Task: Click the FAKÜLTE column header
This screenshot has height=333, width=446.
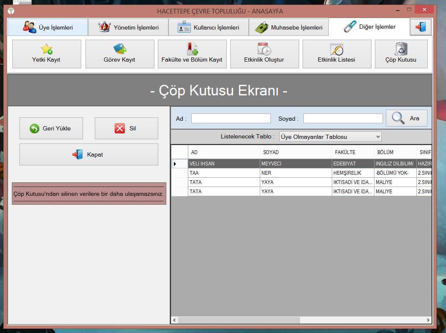Action: (x=345, y=152)
